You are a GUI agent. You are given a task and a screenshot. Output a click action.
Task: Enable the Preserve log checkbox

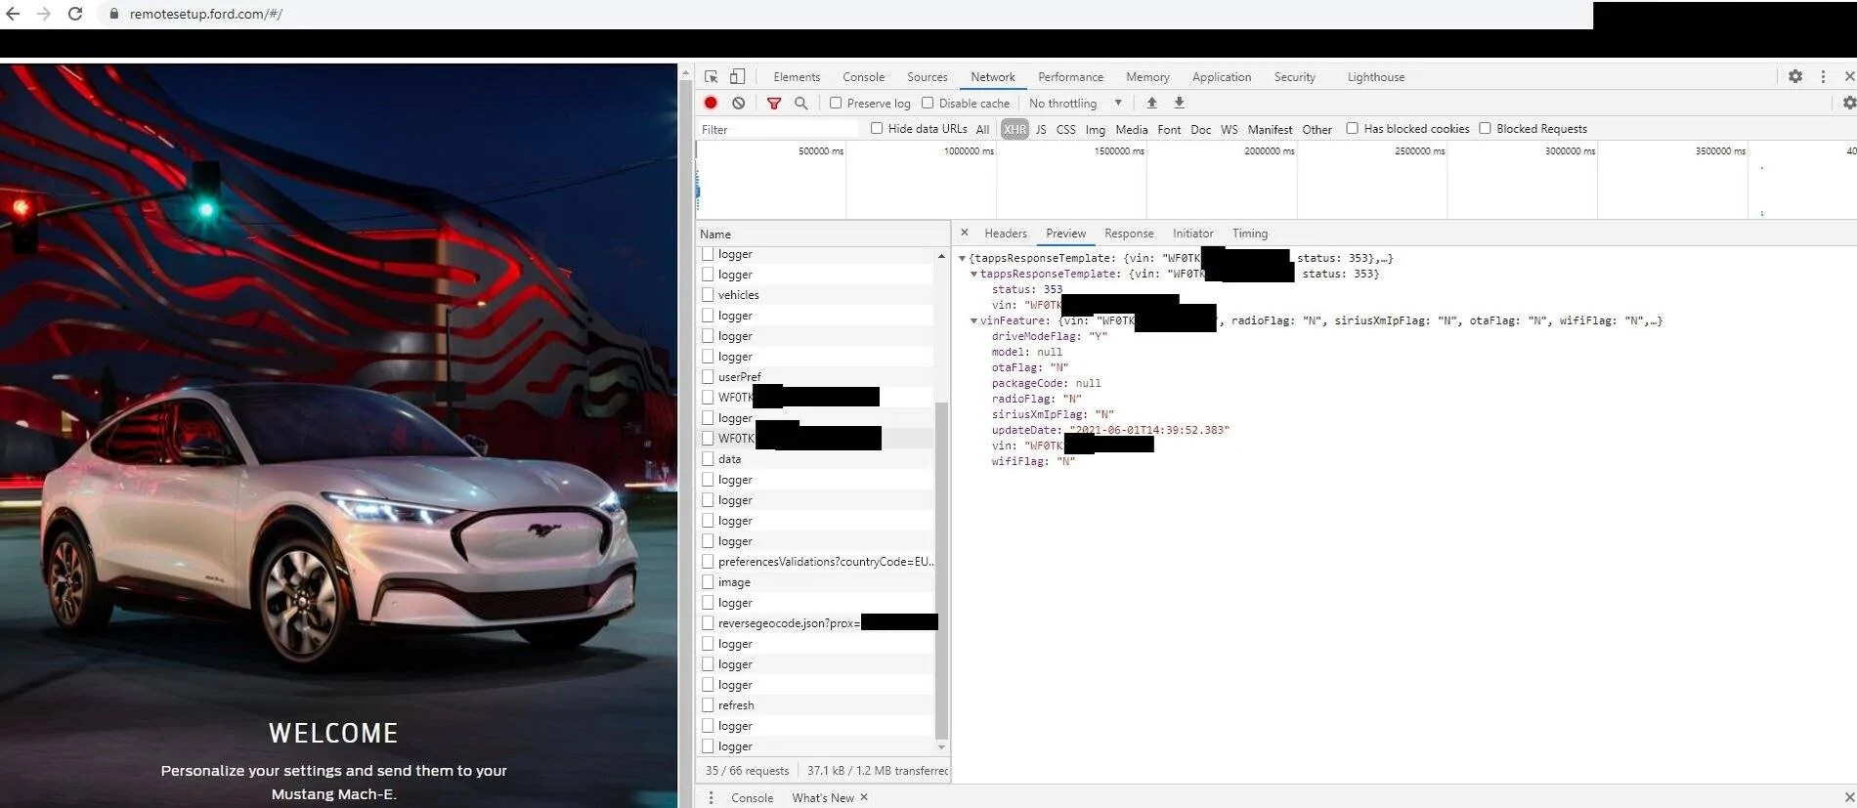point(836,103)
